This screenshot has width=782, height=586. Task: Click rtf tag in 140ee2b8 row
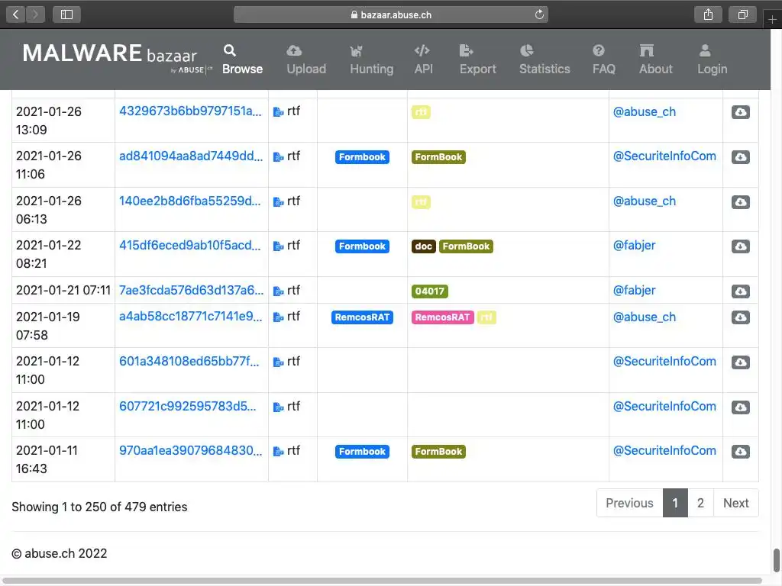click(x=421, y=201)
